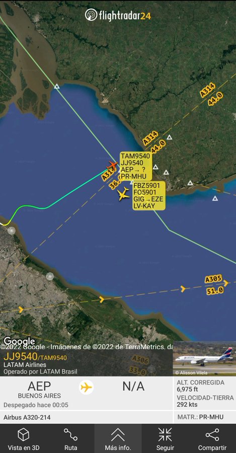236x453 pixels.
Task: Select the yellow FBZ5901 aircraft icon
Action: [124, 194]
